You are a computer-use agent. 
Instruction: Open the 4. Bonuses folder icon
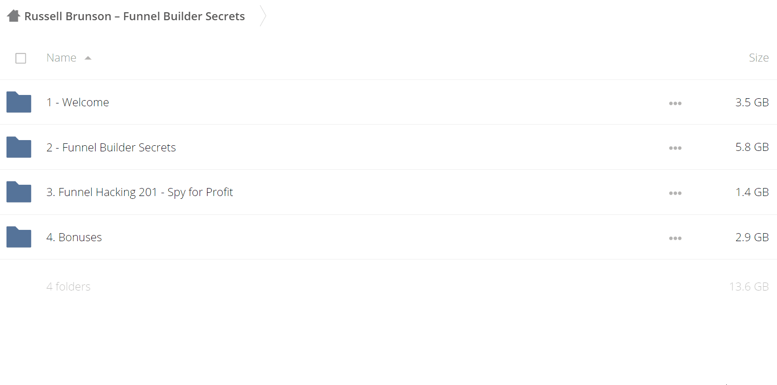coord(19,237)
